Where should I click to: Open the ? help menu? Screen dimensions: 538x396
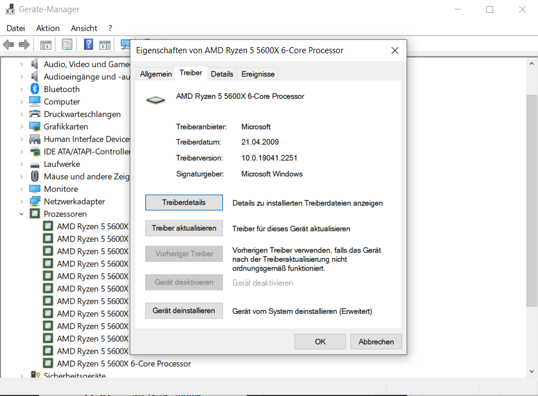point(110,28)
